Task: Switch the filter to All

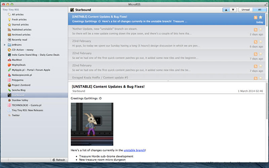Action: point(260,10)
